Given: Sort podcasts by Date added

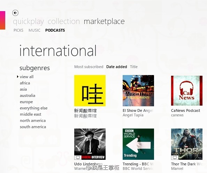Looking at the screenshot, I should (117, 67).
